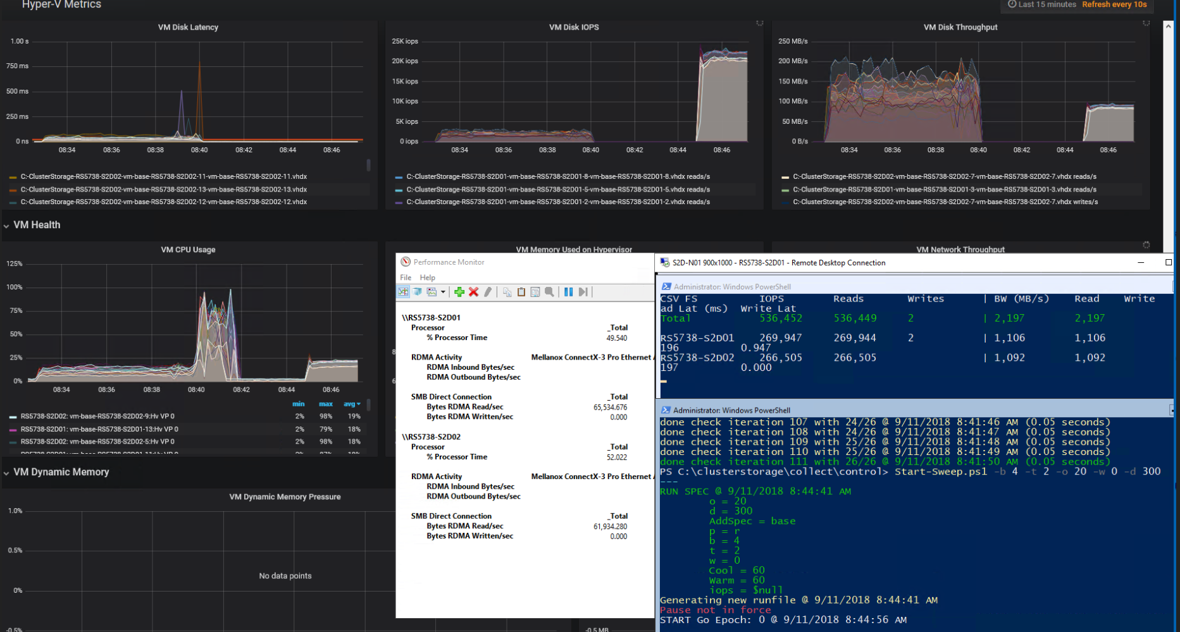Toggle the S2D02-7.vhdx writes/s series in VM Disk Throughput
The image size is (1180, 632).
[947, 202]
